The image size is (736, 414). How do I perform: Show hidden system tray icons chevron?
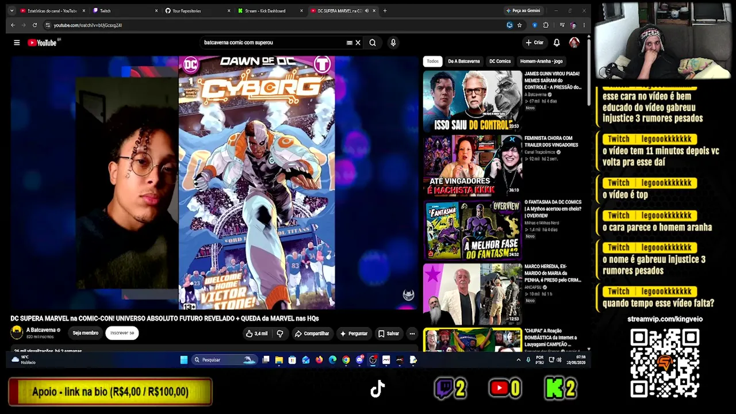coord(518,360)
